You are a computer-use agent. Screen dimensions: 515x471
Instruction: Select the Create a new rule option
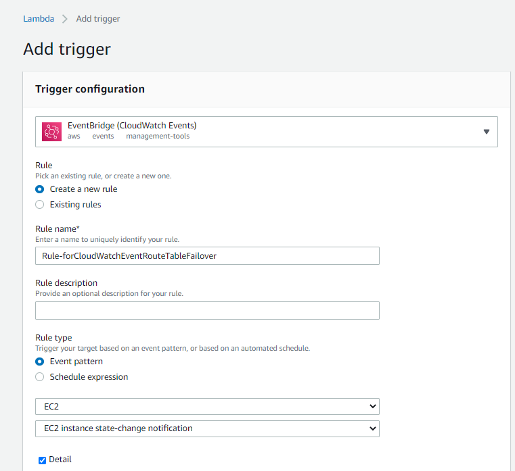[x=40, y=189]
